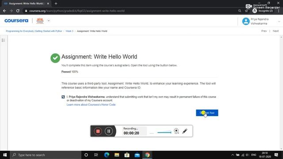Open the volume tray icon
Screen dimensions: 283x159
point(247,155)
